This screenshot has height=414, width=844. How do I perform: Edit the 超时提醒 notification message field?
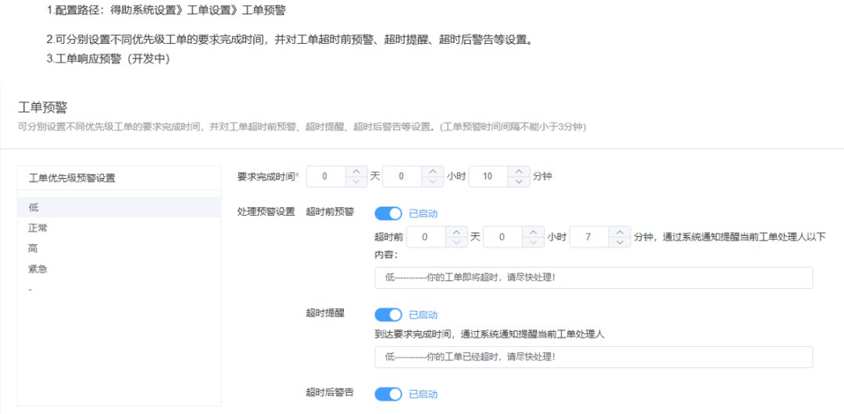pyautogui.click(x=593, y=357)
